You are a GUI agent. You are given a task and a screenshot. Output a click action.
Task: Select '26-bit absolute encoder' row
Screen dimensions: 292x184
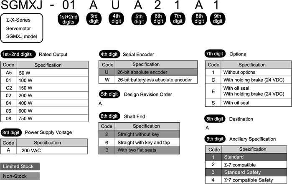pyautogui.click(x=148, y=72)
